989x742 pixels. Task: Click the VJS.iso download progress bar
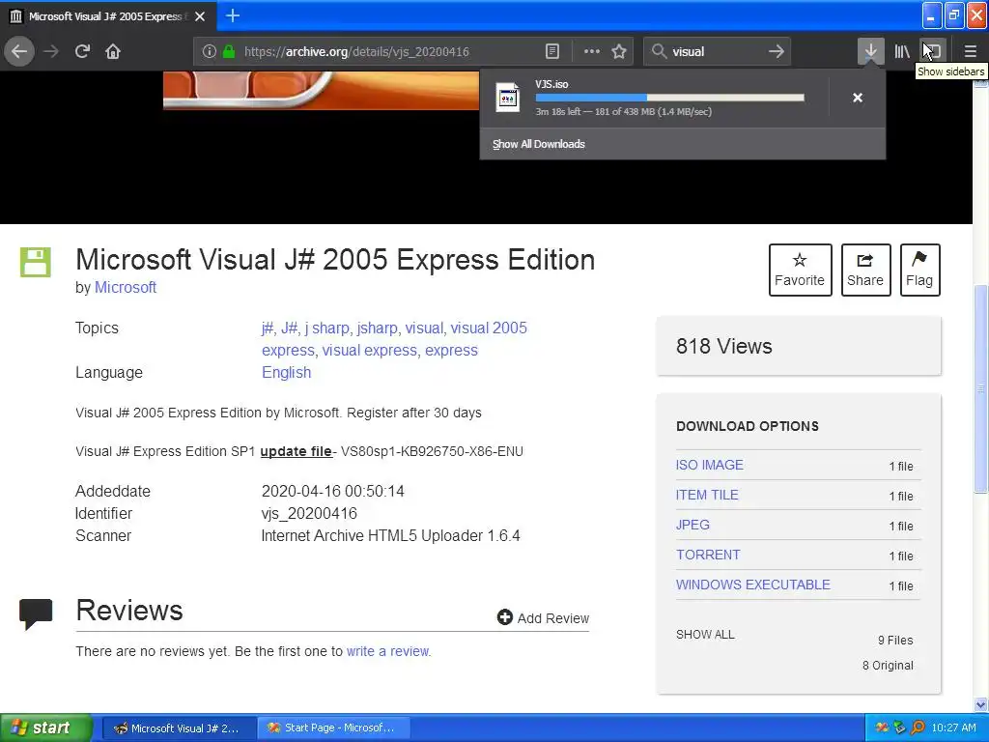click(x=670, y=98)
